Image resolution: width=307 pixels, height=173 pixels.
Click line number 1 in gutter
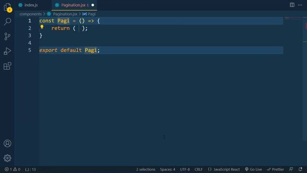(30, 21)
